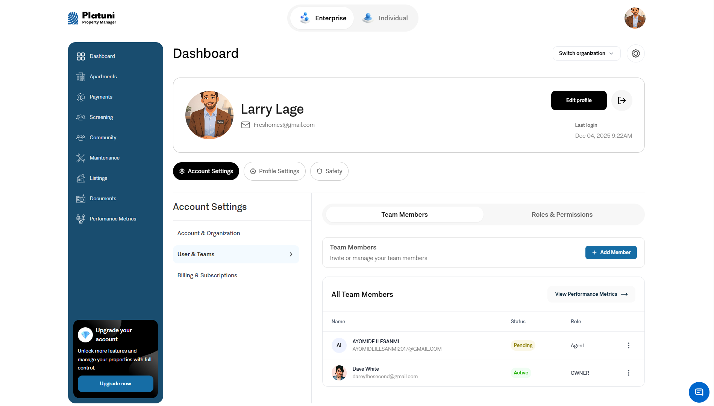
Task: Click the diamond icon in upgrade card
Action: (85, 335)
